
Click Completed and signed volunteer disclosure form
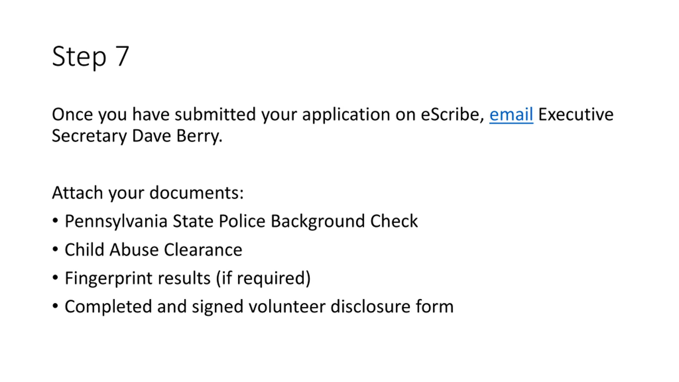pos(259,307)
